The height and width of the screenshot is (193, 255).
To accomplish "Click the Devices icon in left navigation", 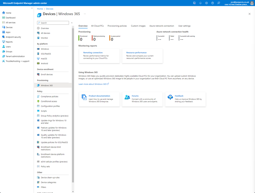I will 4,27.
